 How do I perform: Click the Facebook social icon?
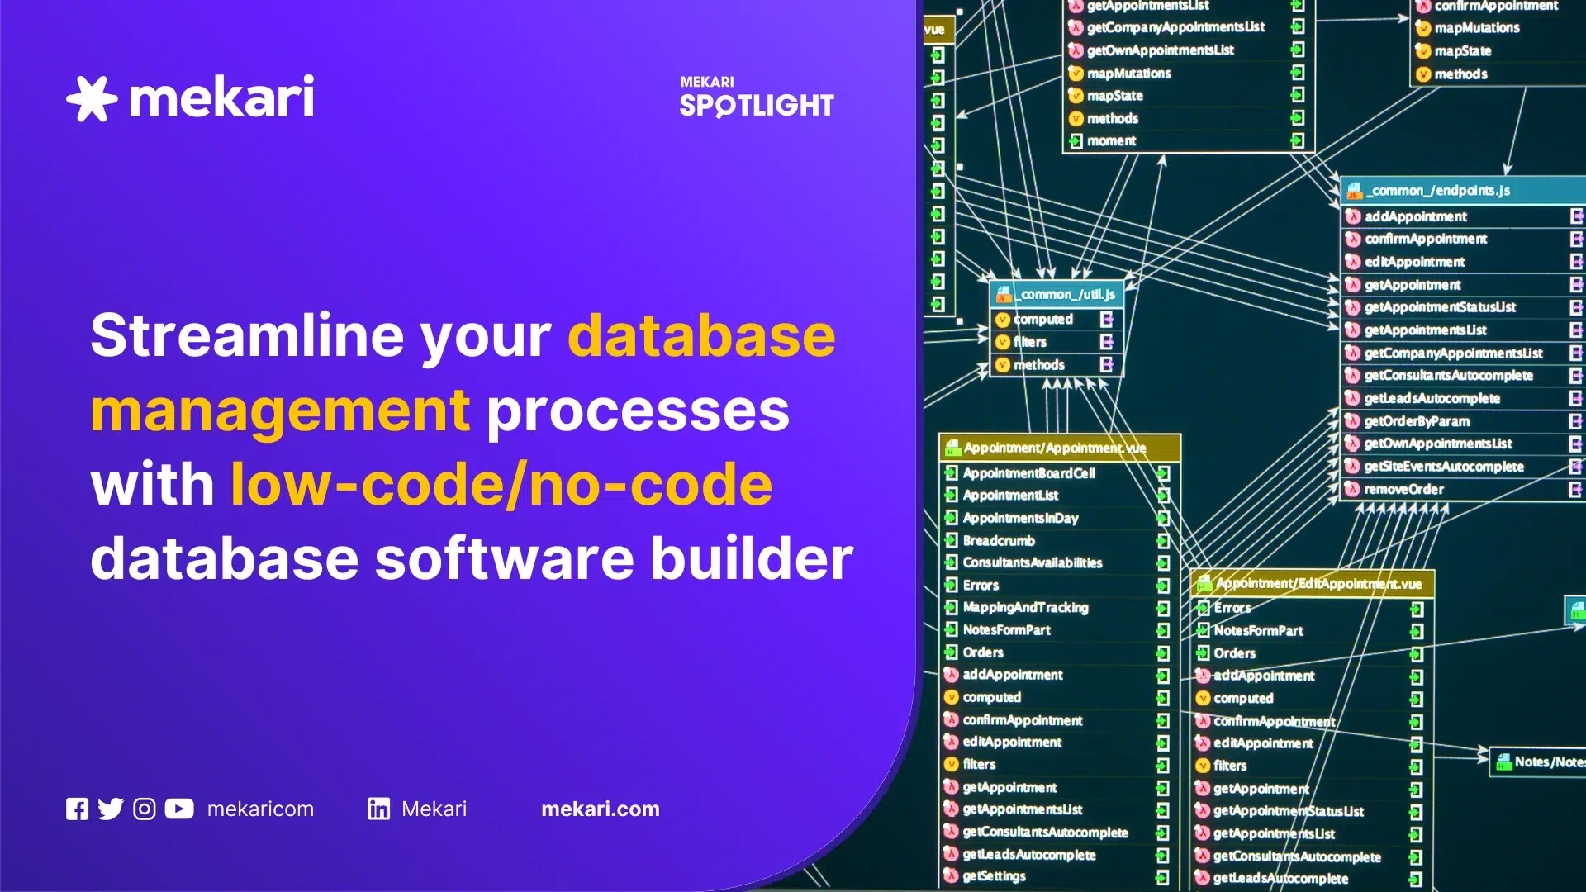77,809
